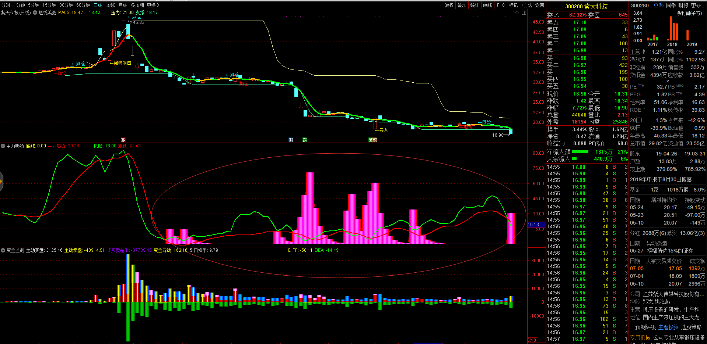
Task: Open the F10 company info page
Action: 501,5
